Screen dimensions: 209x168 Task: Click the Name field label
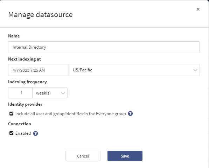coord(14,36)
